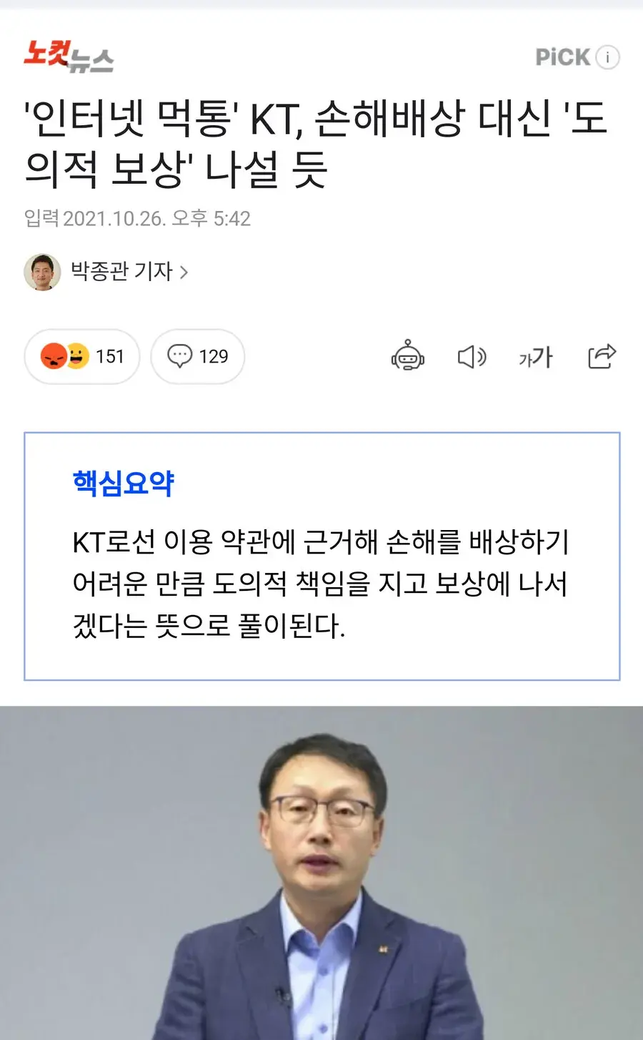Viewport: 643px width, 1040px height.
Task: Tap the reporter profile photo
Action: (x=42, y=272)
